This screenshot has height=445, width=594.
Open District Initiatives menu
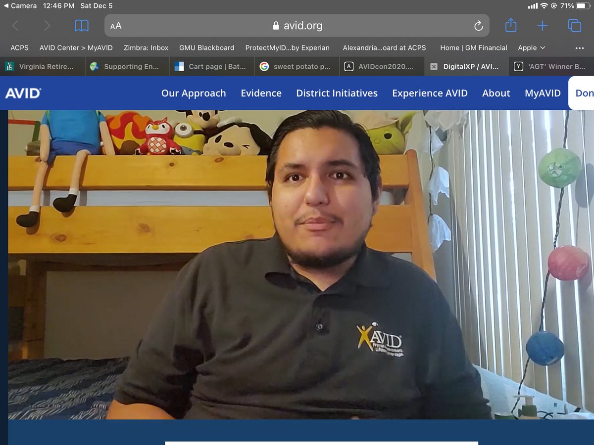point(337,93)
